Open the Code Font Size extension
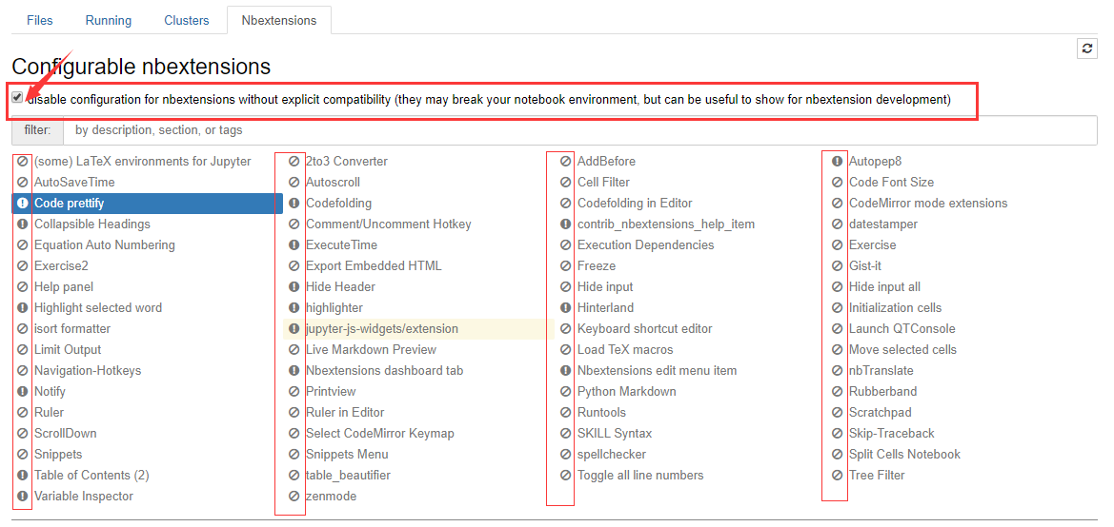 (x=892, y=183)
